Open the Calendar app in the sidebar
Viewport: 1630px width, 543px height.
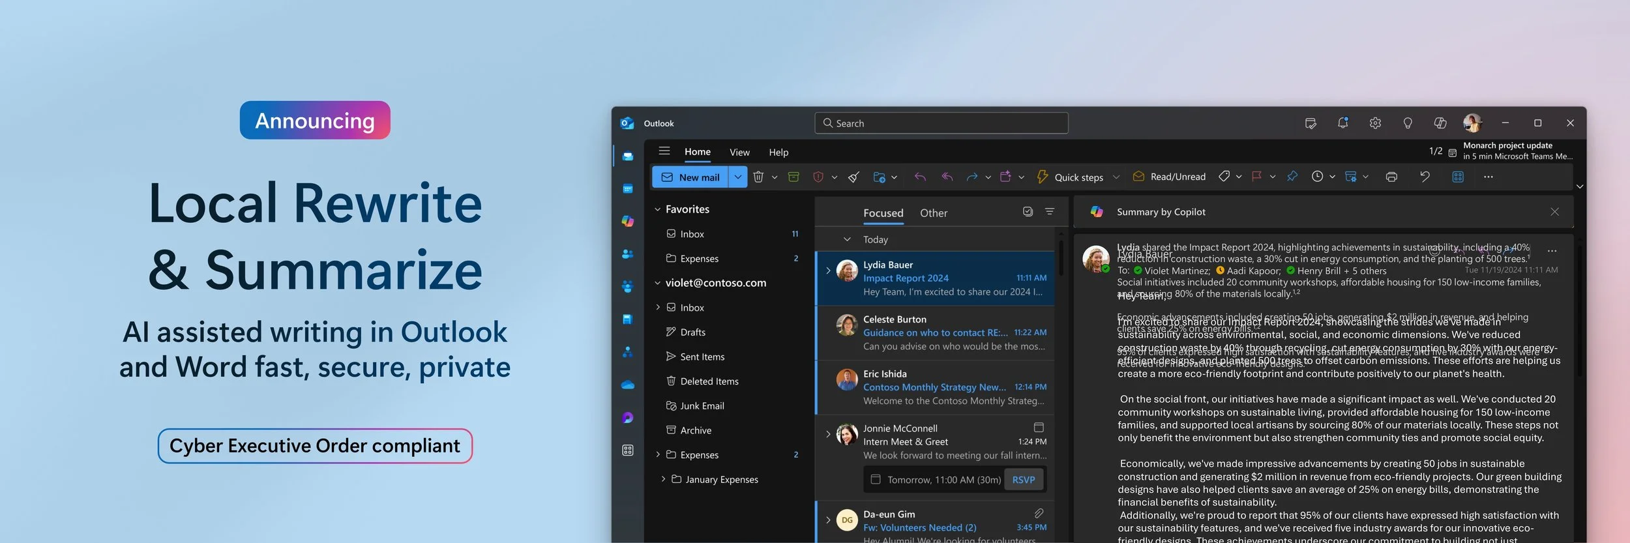627,189
